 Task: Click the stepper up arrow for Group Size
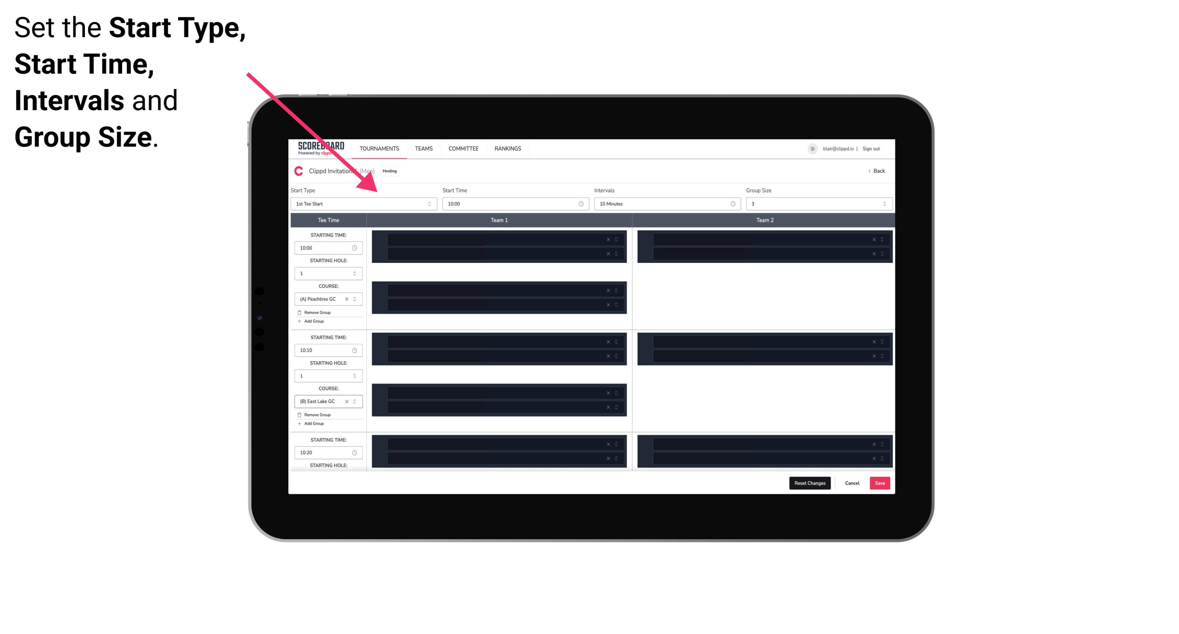pos(884,202)
